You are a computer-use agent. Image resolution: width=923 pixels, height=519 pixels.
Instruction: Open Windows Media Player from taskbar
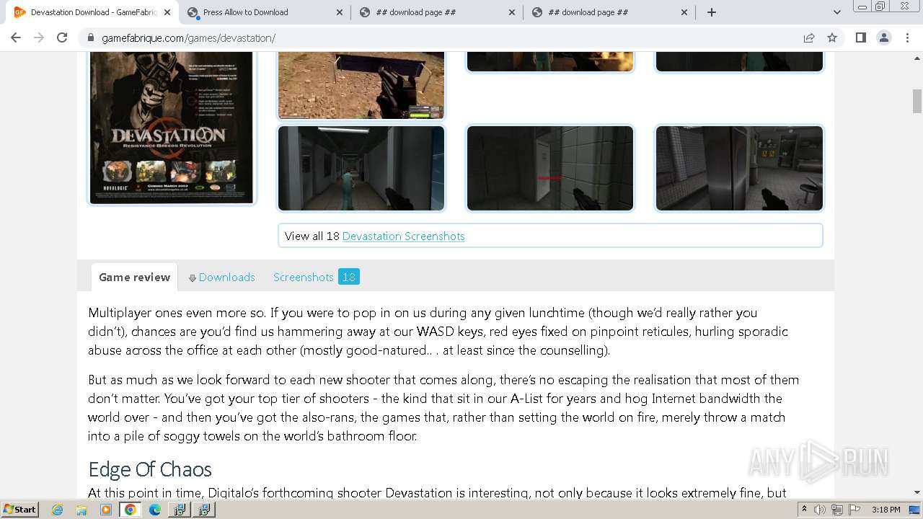106,510
